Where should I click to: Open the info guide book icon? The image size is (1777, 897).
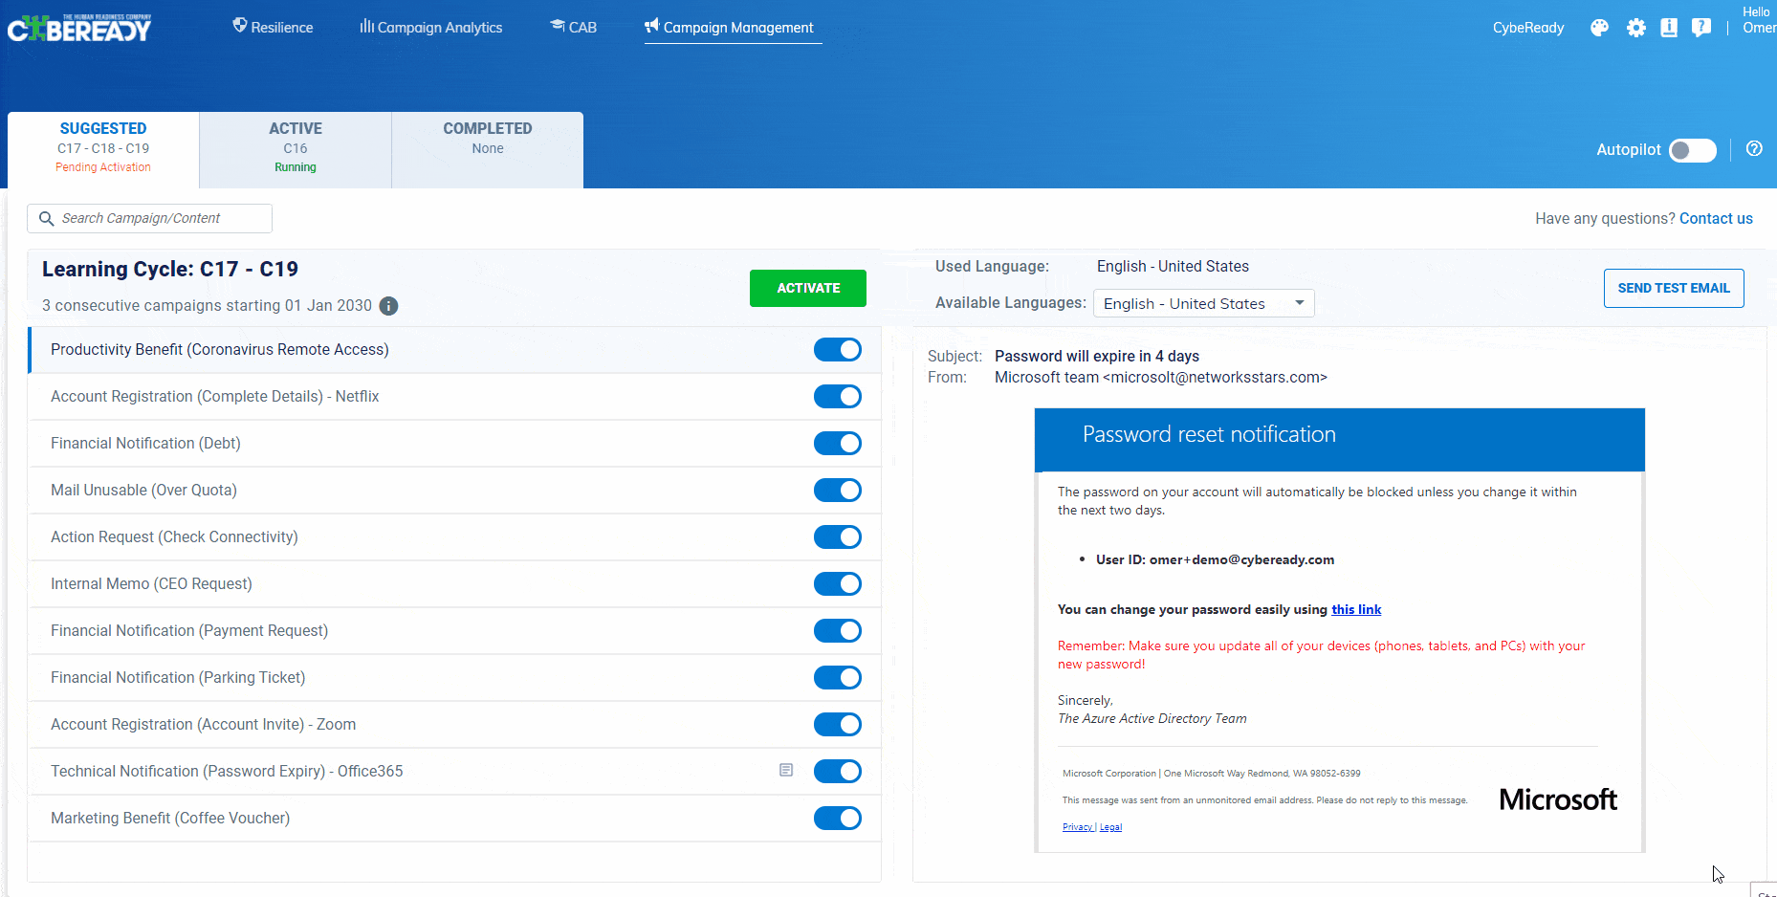1669,28
